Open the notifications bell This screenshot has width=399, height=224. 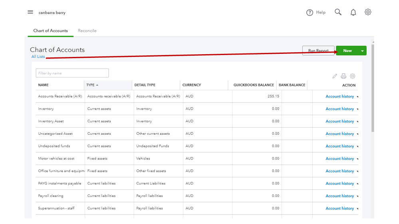point(353,13)
